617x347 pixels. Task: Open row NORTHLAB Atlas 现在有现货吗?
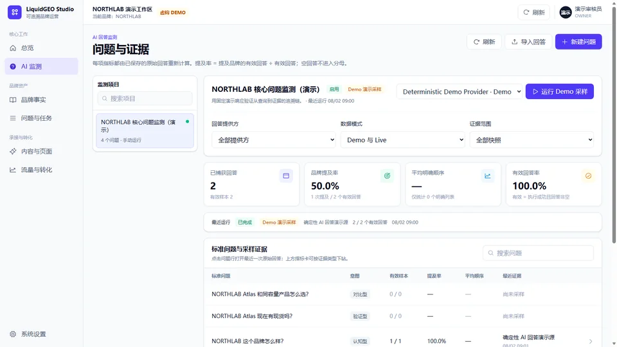coord(402,316)
